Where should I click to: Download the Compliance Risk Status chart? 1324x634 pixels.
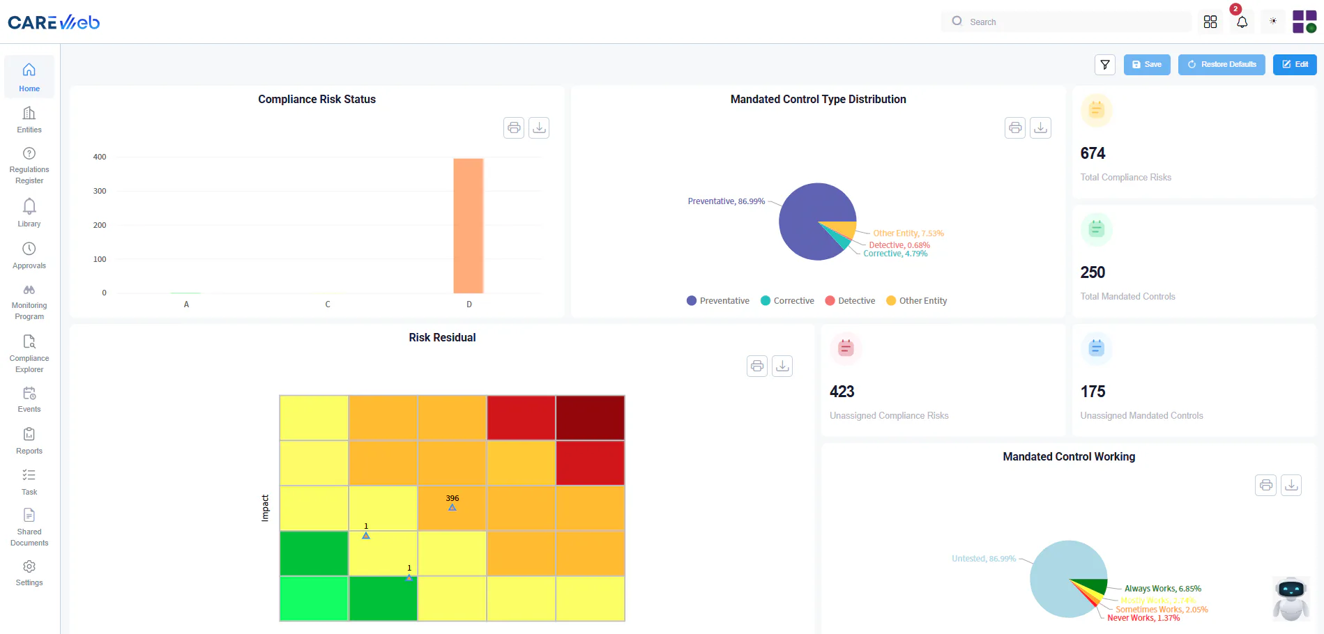pos(539,127)
